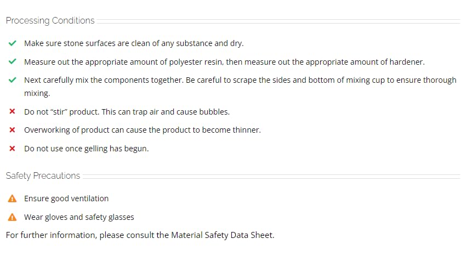Click warning triangle beside good ventilation
The image size is (467, 261).
point(12,198)
